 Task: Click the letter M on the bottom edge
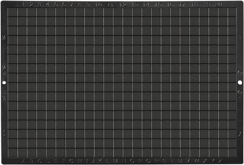pyautogui.click(x=116, y=161)
